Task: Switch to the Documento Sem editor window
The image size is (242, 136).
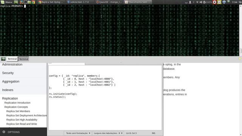Action: coord(138,2)
